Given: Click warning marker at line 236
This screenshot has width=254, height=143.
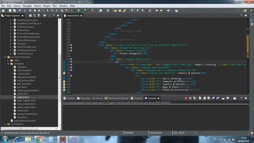Looking at the screenshot, I should 64,73.
